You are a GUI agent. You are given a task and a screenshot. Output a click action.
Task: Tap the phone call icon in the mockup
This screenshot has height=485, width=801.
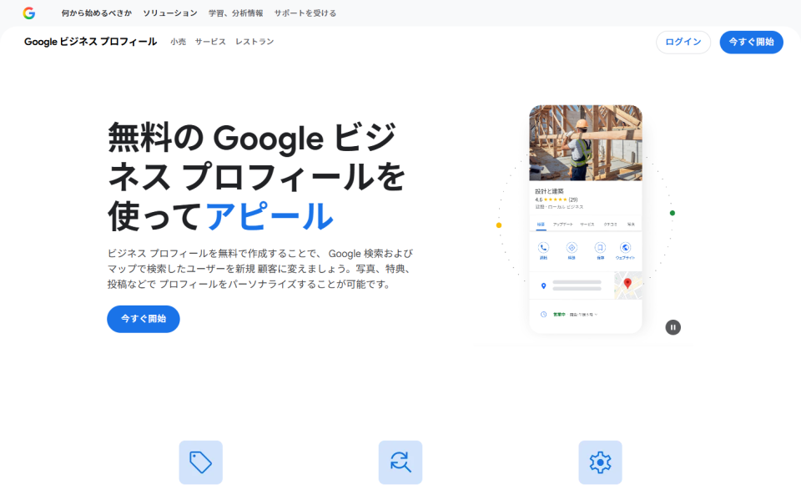[x=543, y=248]
